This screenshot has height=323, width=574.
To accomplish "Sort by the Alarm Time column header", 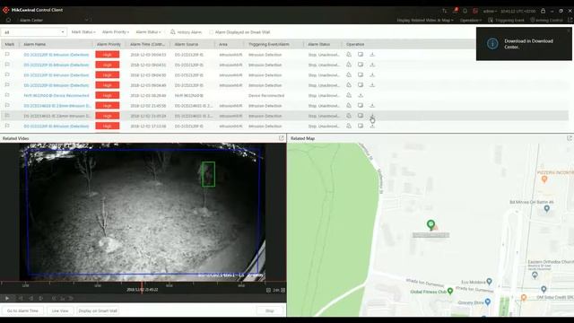I will tap(147, 44).
